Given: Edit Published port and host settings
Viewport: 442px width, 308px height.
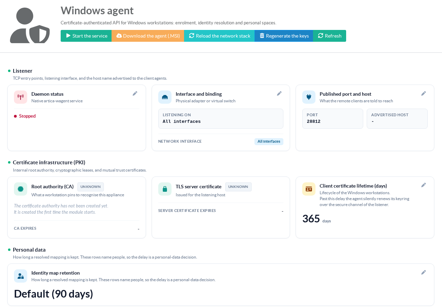Looking at the screenshot, I should [x=424, y=93].
